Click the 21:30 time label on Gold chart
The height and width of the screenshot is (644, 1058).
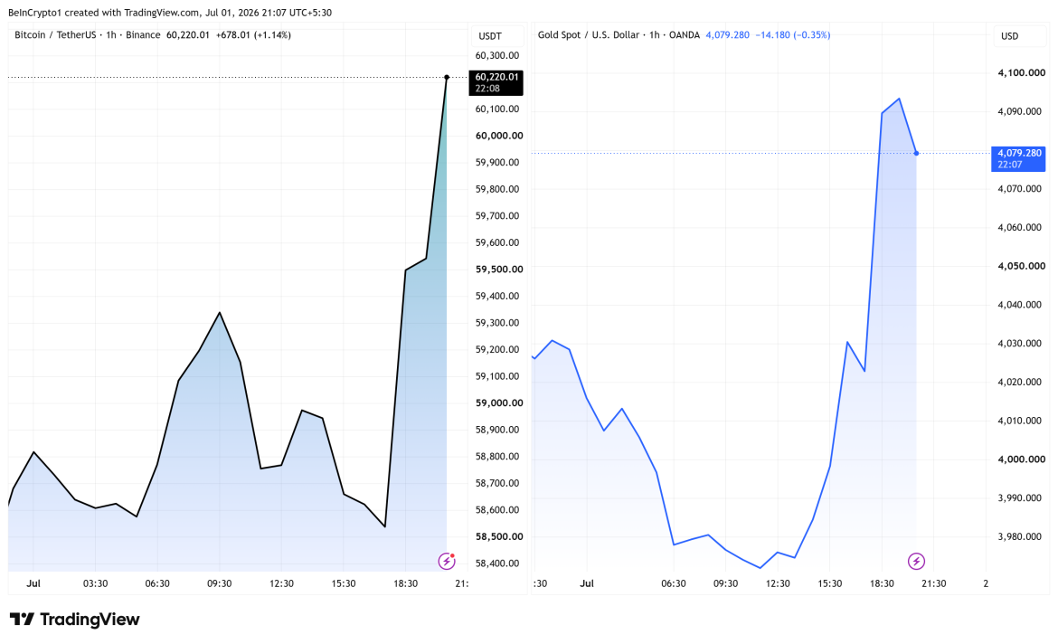pos(934,583)
